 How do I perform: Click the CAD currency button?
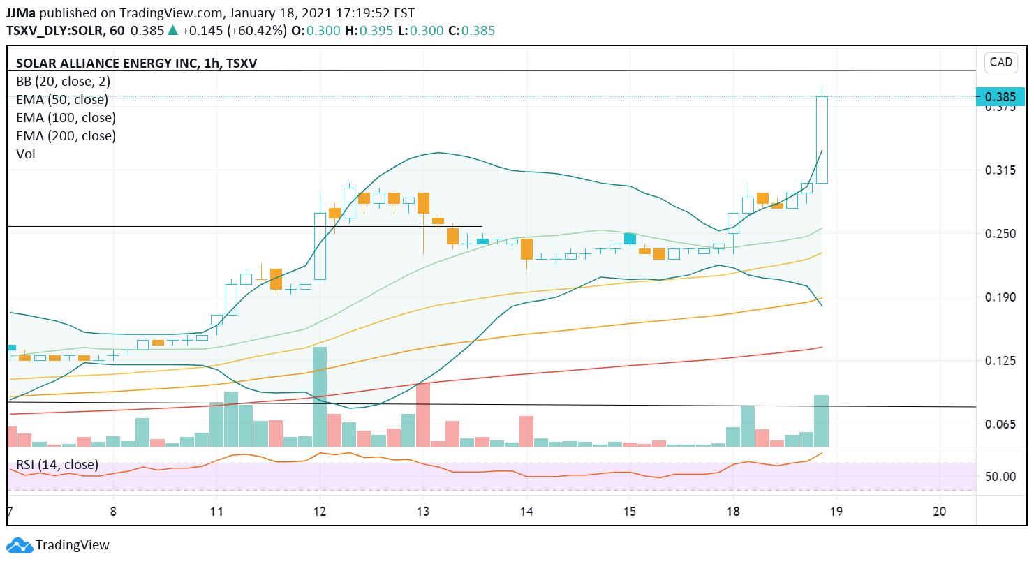pyautogui.click(x=1000, y=62)
